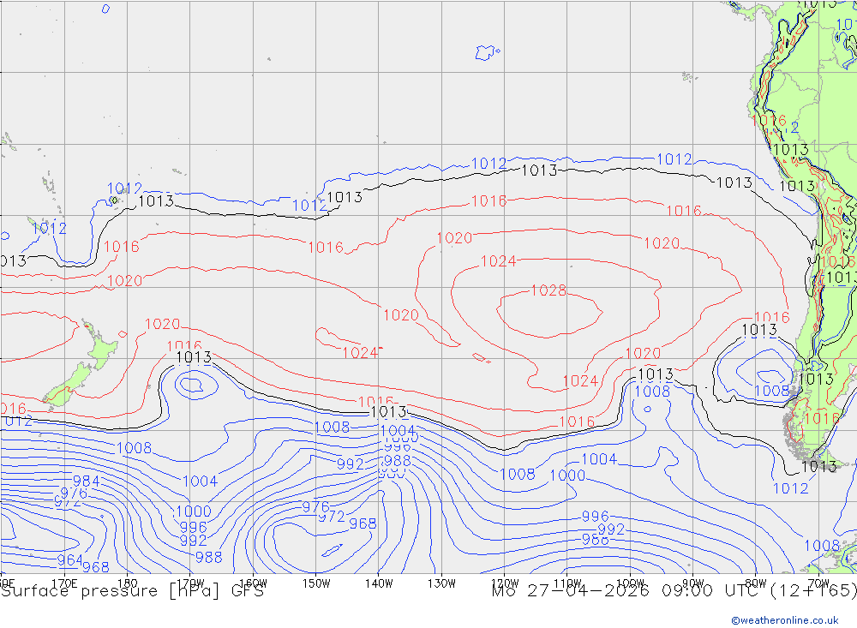Viewport: 857px width, 628px height.
Task: Click the 1020 label northeast of 1028 near 100W
Action: [662, 243]
